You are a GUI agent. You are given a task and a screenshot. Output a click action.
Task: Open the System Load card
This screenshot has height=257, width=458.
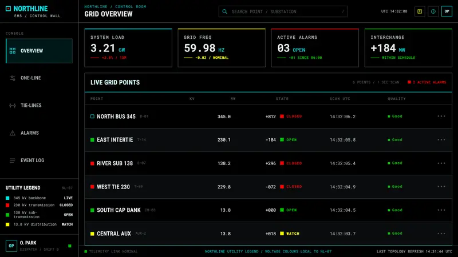[128, 48]
